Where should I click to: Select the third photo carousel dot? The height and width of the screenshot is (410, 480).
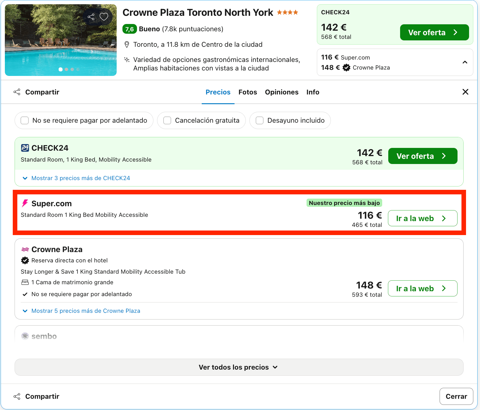click(x=72, y=70)
